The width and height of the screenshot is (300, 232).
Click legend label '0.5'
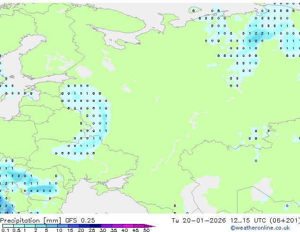point(16,230)
